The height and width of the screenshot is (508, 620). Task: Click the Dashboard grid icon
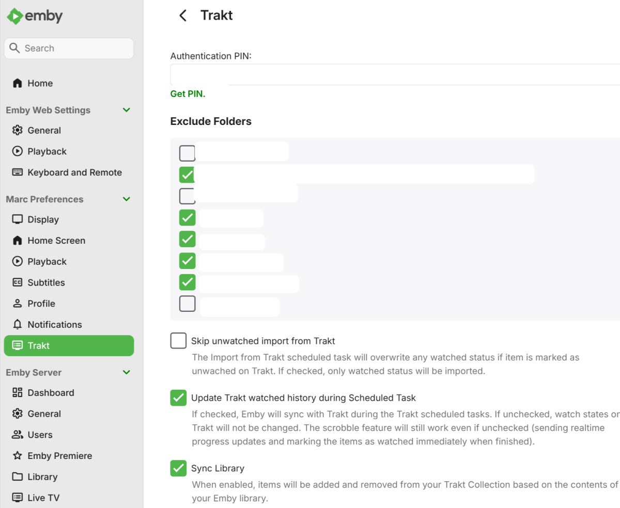pos(18,392)
